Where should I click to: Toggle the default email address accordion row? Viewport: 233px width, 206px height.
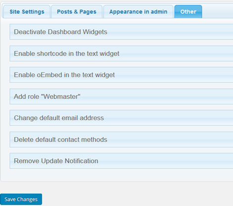click(x=121, y=118)
